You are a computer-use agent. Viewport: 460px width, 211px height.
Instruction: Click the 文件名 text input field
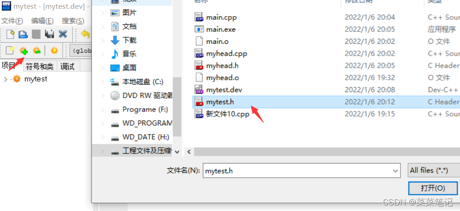[297, 170]
